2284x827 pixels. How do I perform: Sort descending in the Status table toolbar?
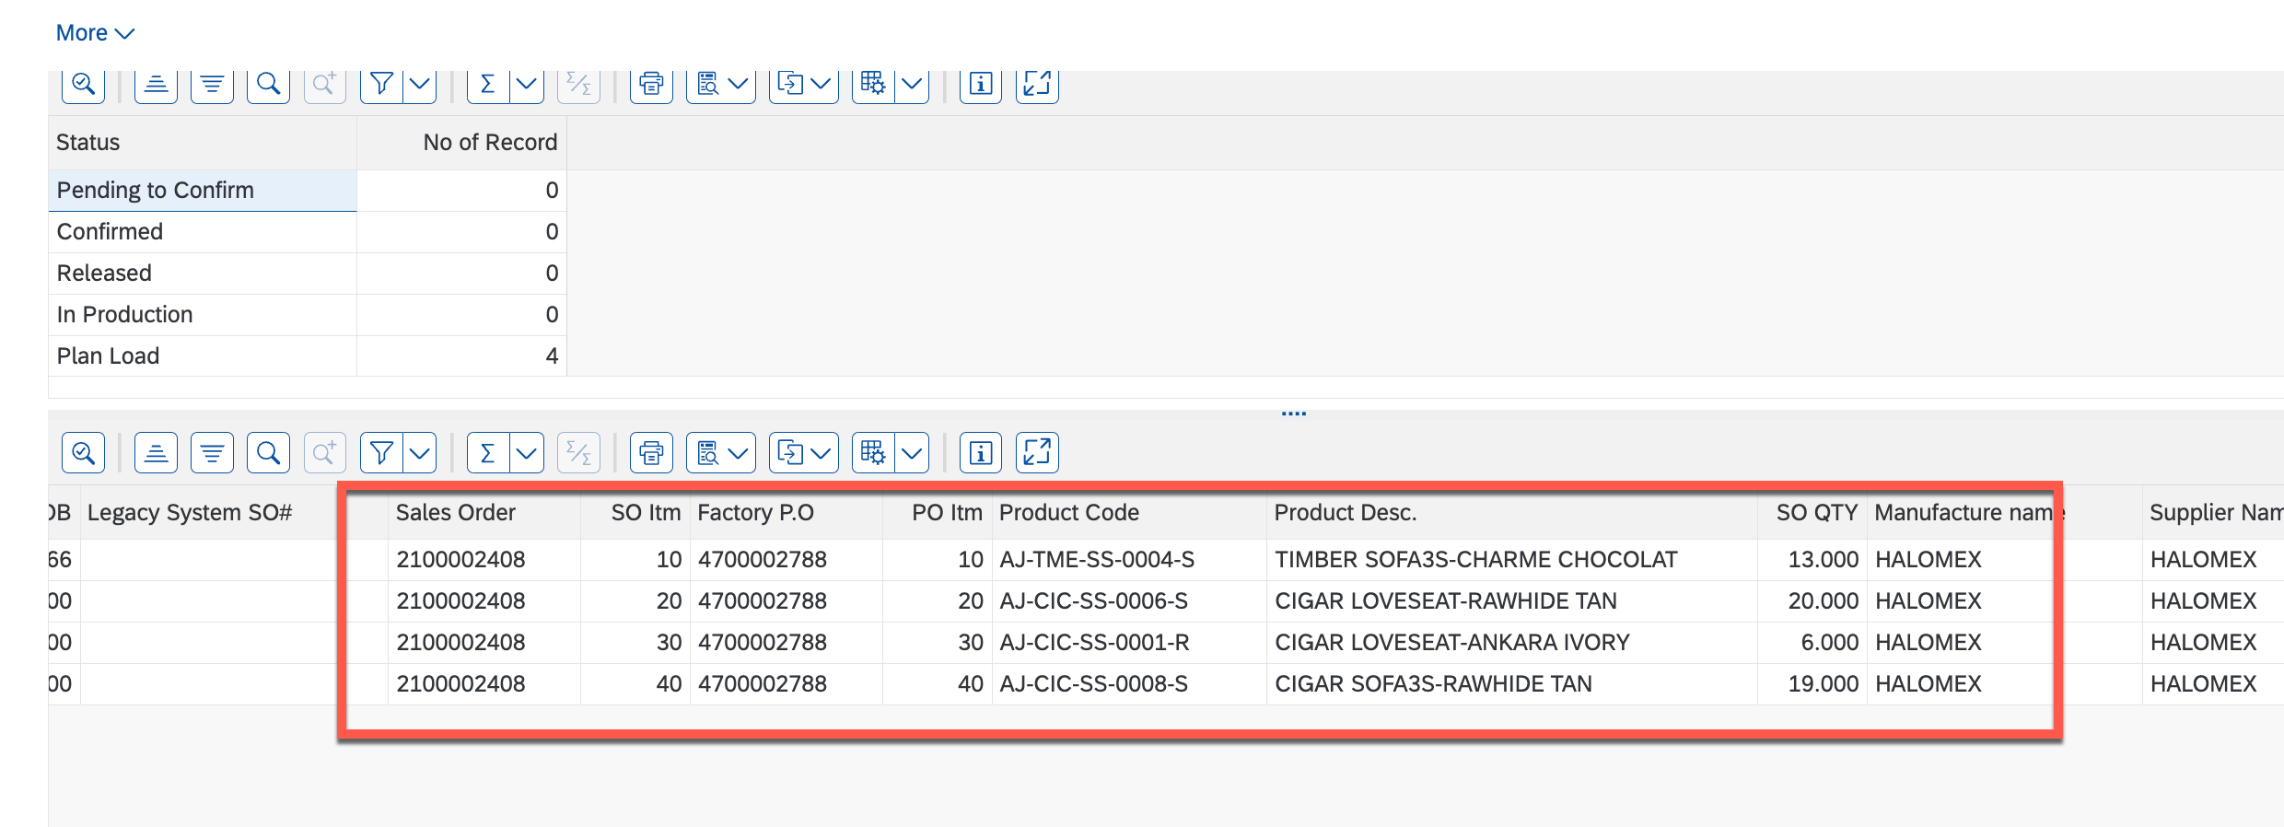click(212, 85)
